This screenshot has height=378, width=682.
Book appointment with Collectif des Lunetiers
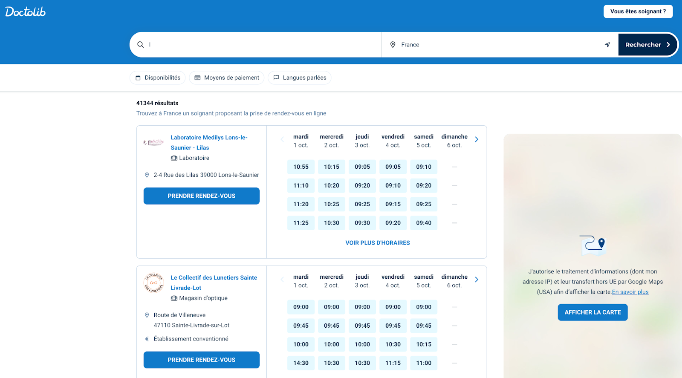coord(202,360)
